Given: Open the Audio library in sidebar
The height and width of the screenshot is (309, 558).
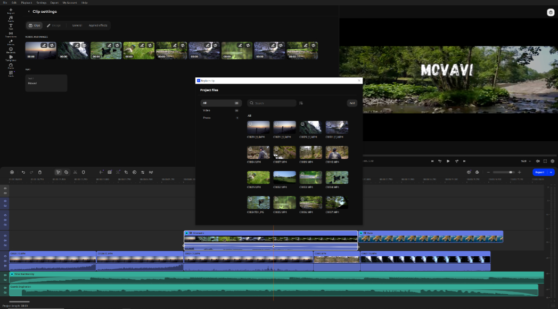Looking at the screenshot, I should tap(11, 19).
